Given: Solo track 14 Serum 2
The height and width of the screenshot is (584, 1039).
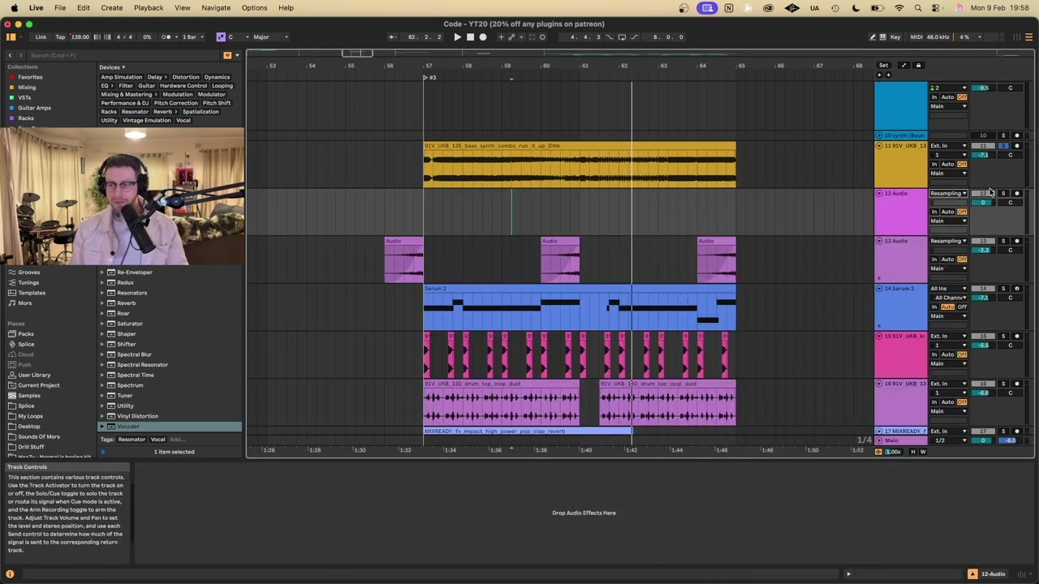Looking at the screenshot, I should tap(1003, 288).
